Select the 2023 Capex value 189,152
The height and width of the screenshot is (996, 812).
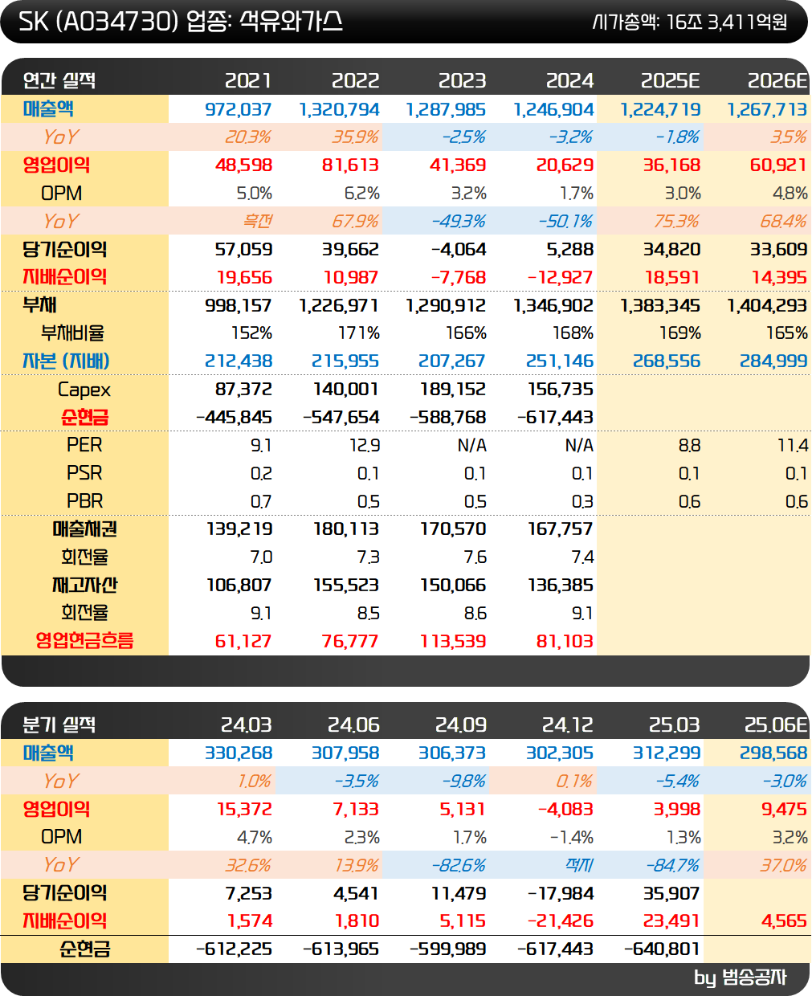coord(453,390)
